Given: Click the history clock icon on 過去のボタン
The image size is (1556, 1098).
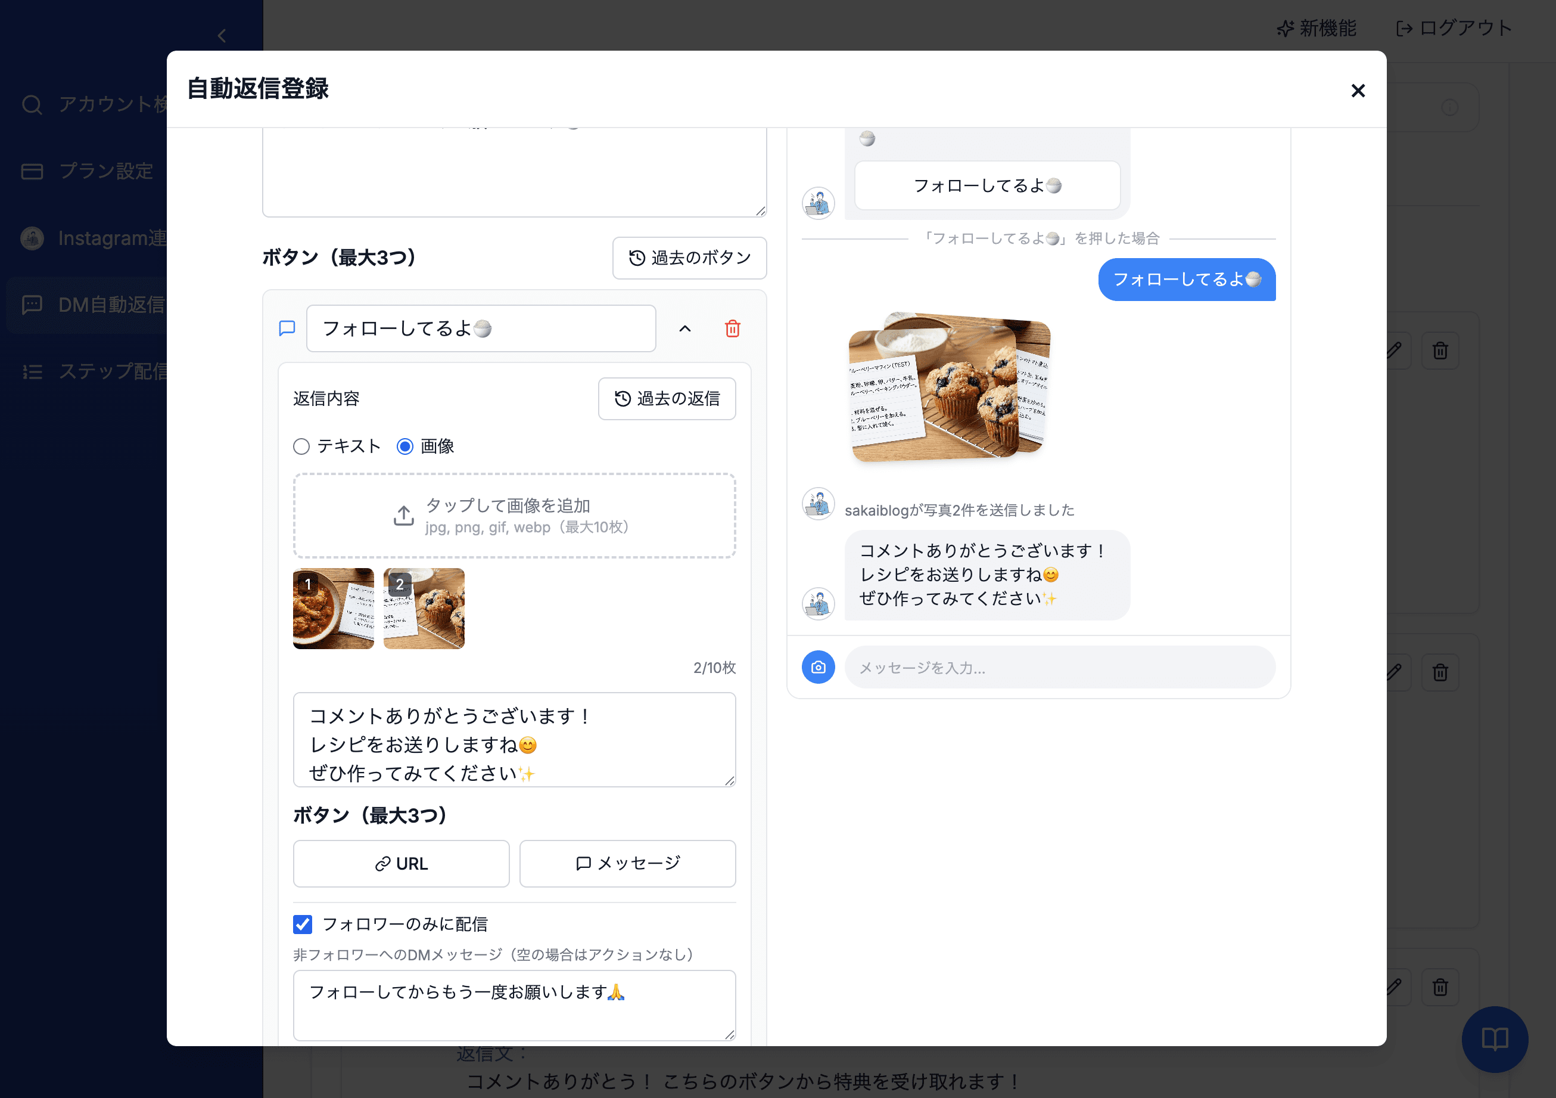Looking at the screenshot, I should [637, 258].
